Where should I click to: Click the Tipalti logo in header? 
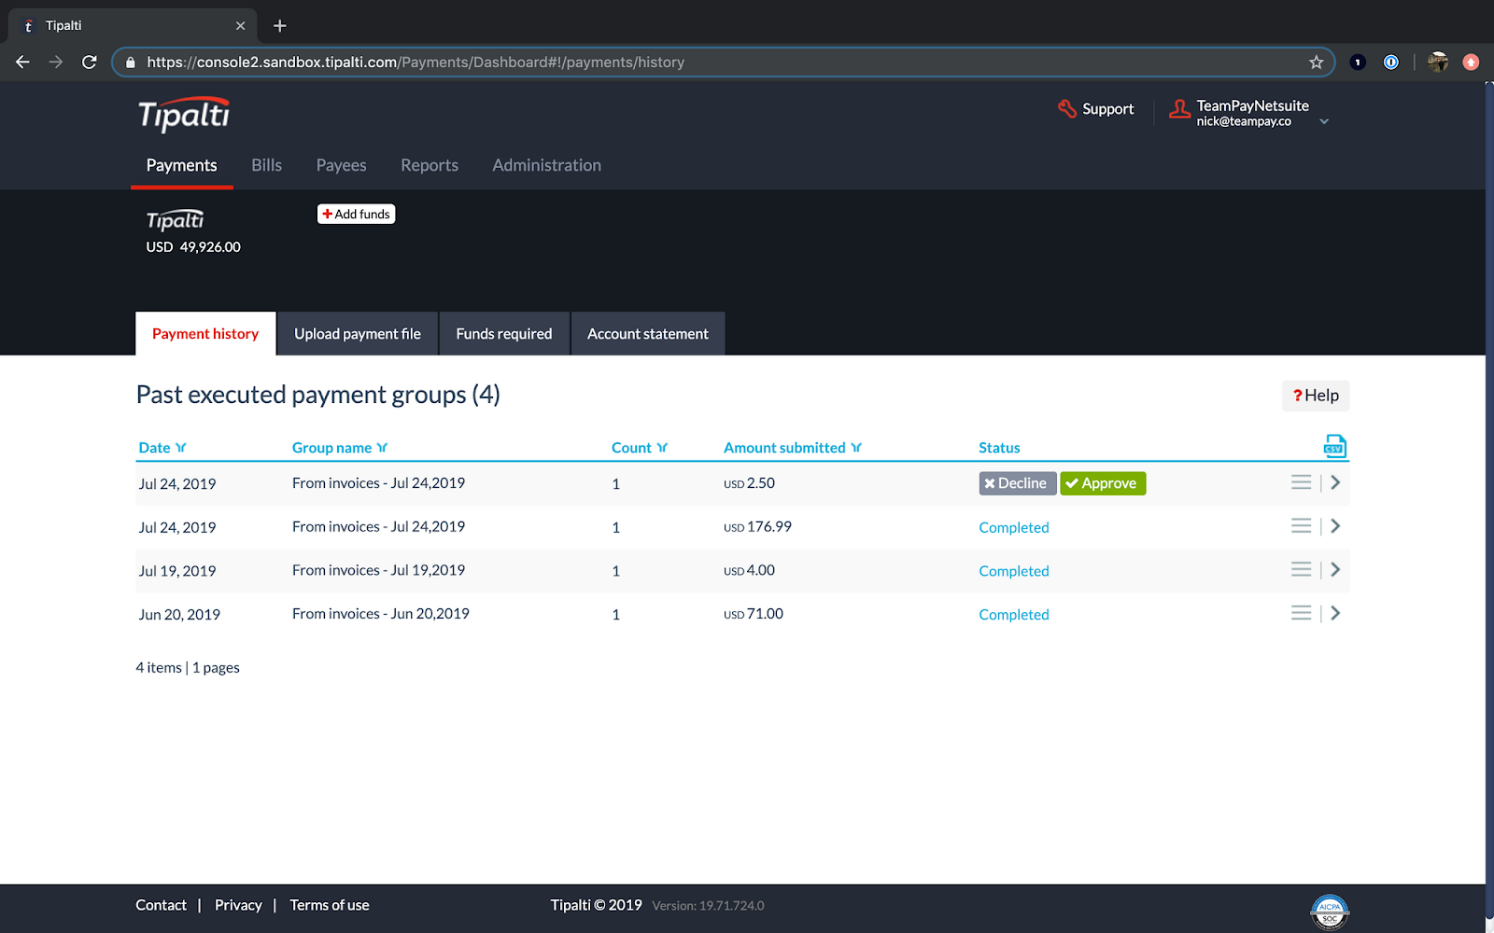click(x=184, y=115)
